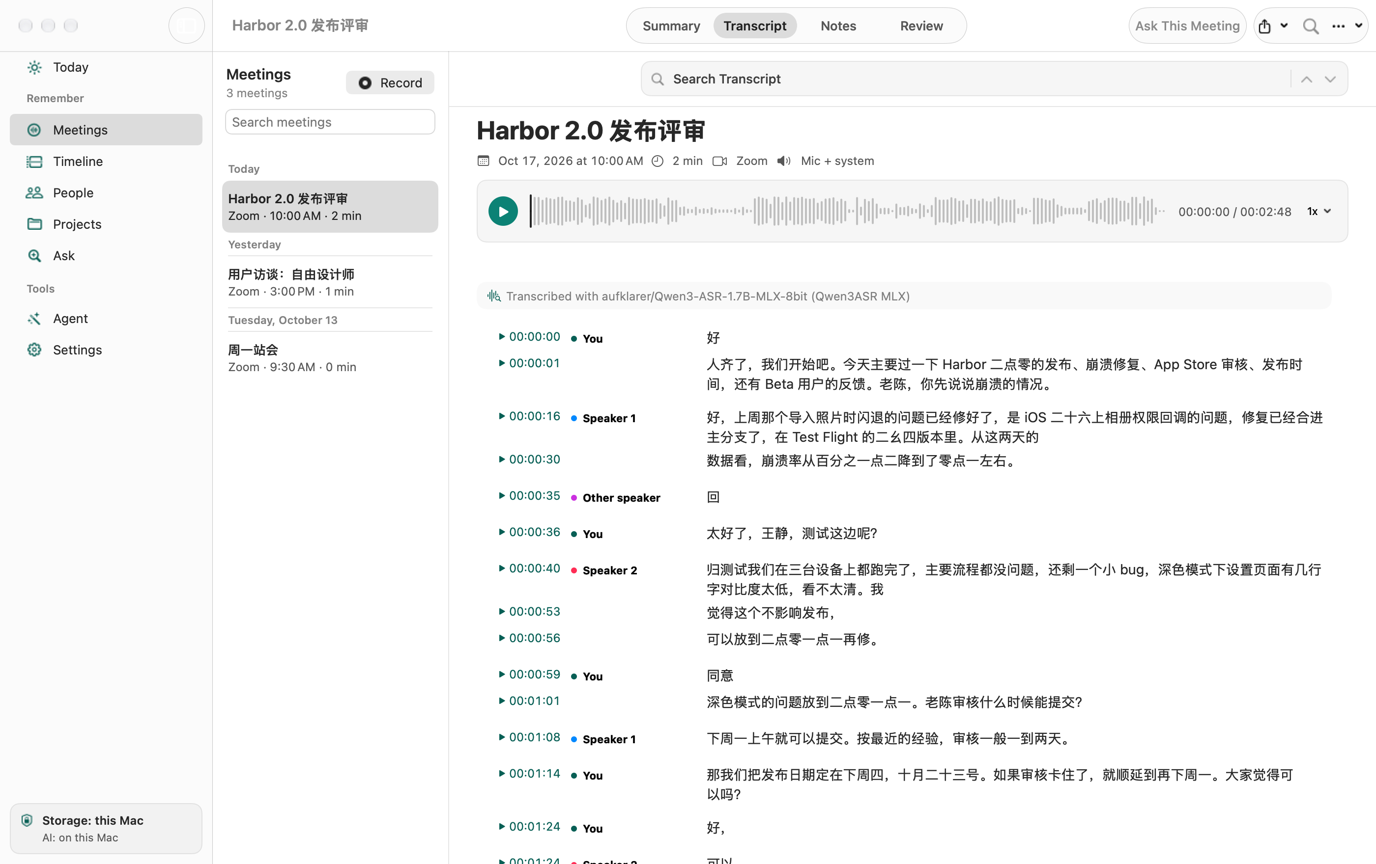Seek within the audio waveform track
The height and width of the screenshot is (864, 1376).
(x=847, y=211)
